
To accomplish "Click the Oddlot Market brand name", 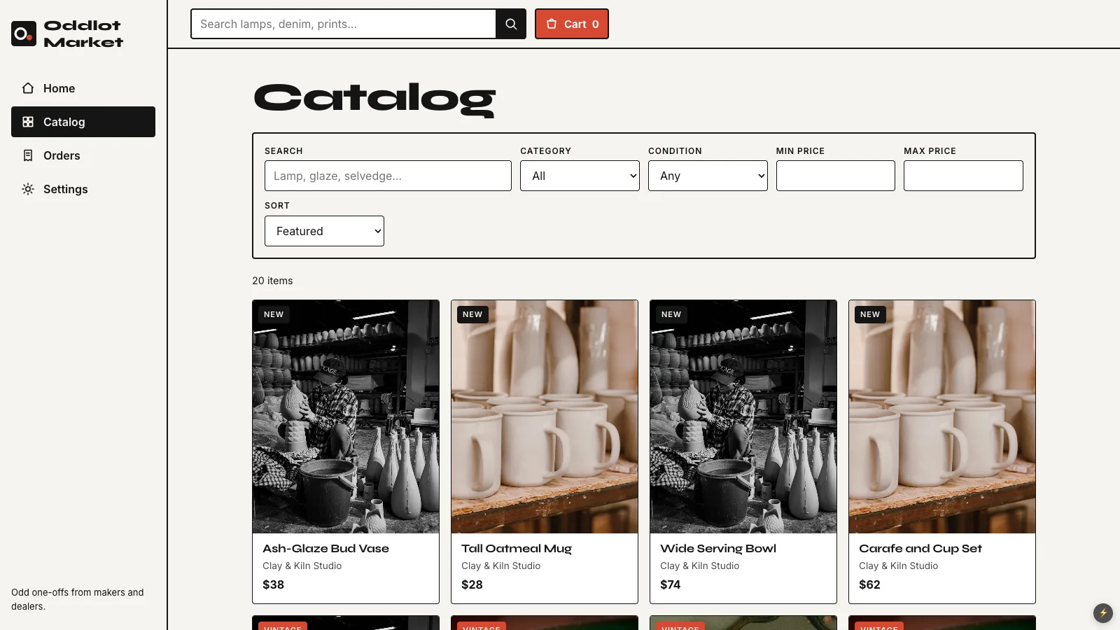I will pyautogui.click(x=83, y=34).
